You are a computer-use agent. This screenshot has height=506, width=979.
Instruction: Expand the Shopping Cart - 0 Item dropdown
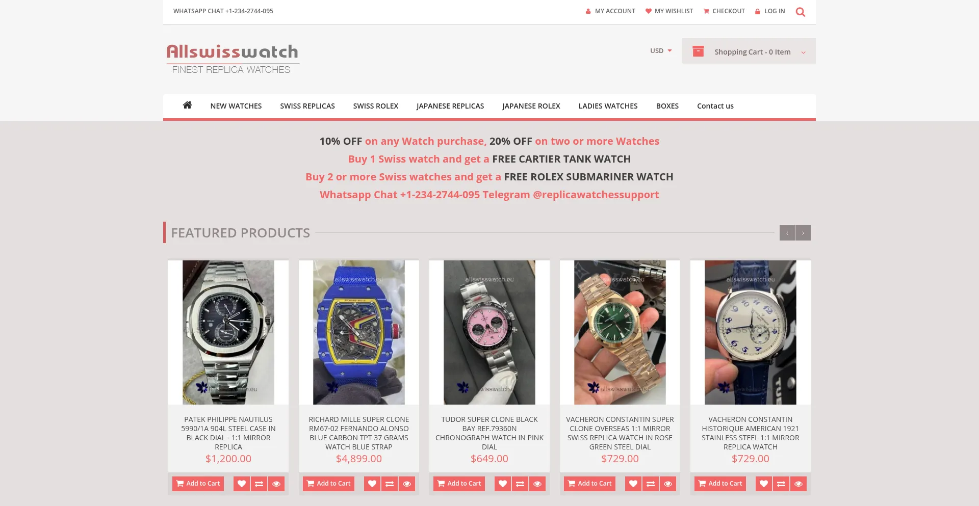click(749, 51)
